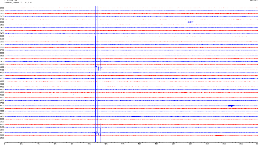Click the calibration pulse on the 10:30 trace

[x=98, y=67]
